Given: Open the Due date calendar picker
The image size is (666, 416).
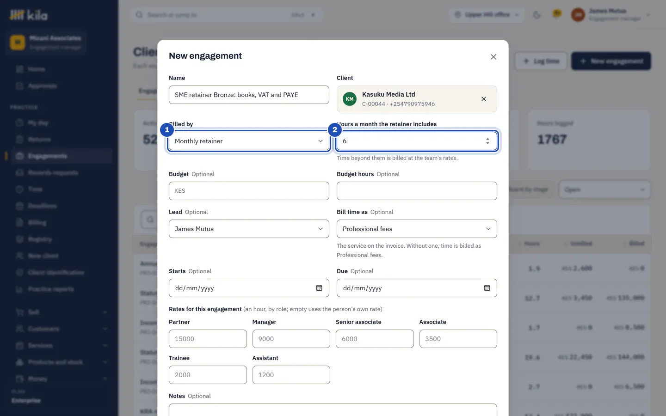Looking at the screenshot, I should [x=487, y=288].
